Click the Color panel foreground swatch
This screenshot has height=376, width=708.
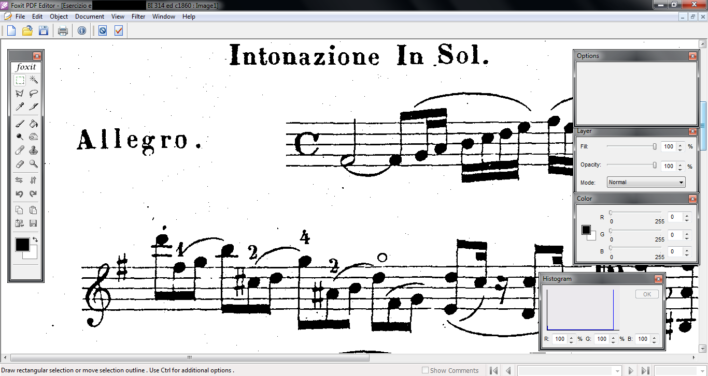(586, 230)
